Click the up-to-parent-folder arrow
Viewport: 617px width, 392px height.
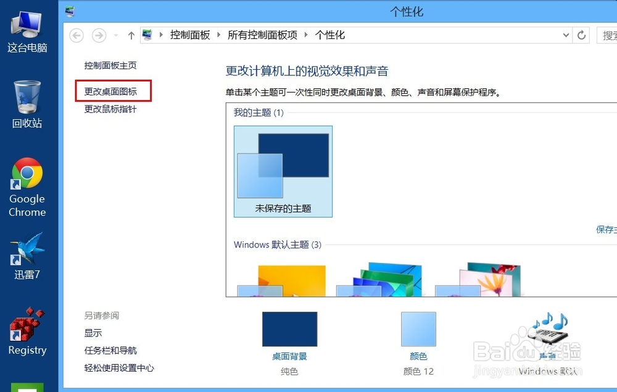[x=131, y=35]
